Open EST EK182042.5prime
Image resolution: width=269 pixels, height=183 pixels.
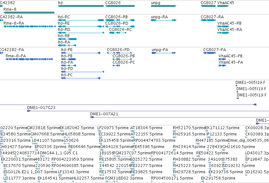[x=77, y=128]
